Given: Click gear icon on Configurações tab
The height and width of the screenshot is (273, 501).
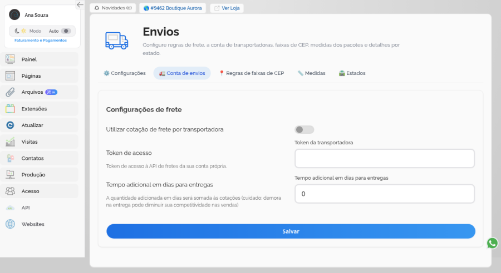Looking at the screenshot, I should pyautogui.click(x=106, y=73).
